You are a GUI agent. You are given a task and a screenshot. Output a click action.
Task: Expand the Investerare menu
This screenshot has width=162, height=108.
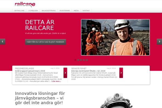coord(65,11)
